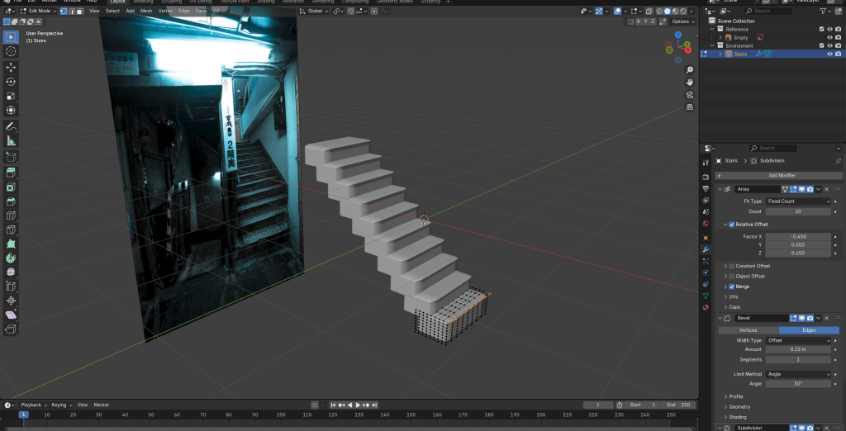This screenshot has width=846, height=431.
Task: Disable the Merge checkbox in Array
Action: click(x=732, y=287)
